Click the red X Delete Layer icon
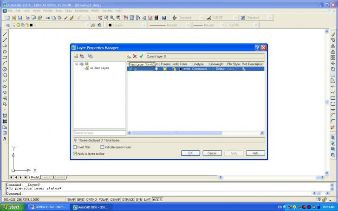The image size is (338, 211). 135,56
